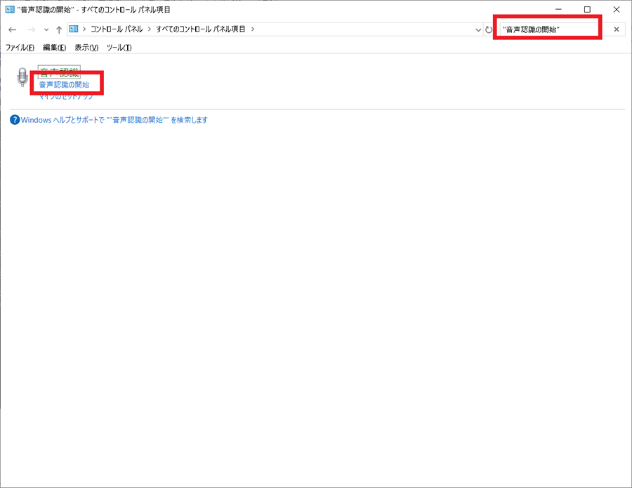Open the ツール(T) menu

[119, 48]
